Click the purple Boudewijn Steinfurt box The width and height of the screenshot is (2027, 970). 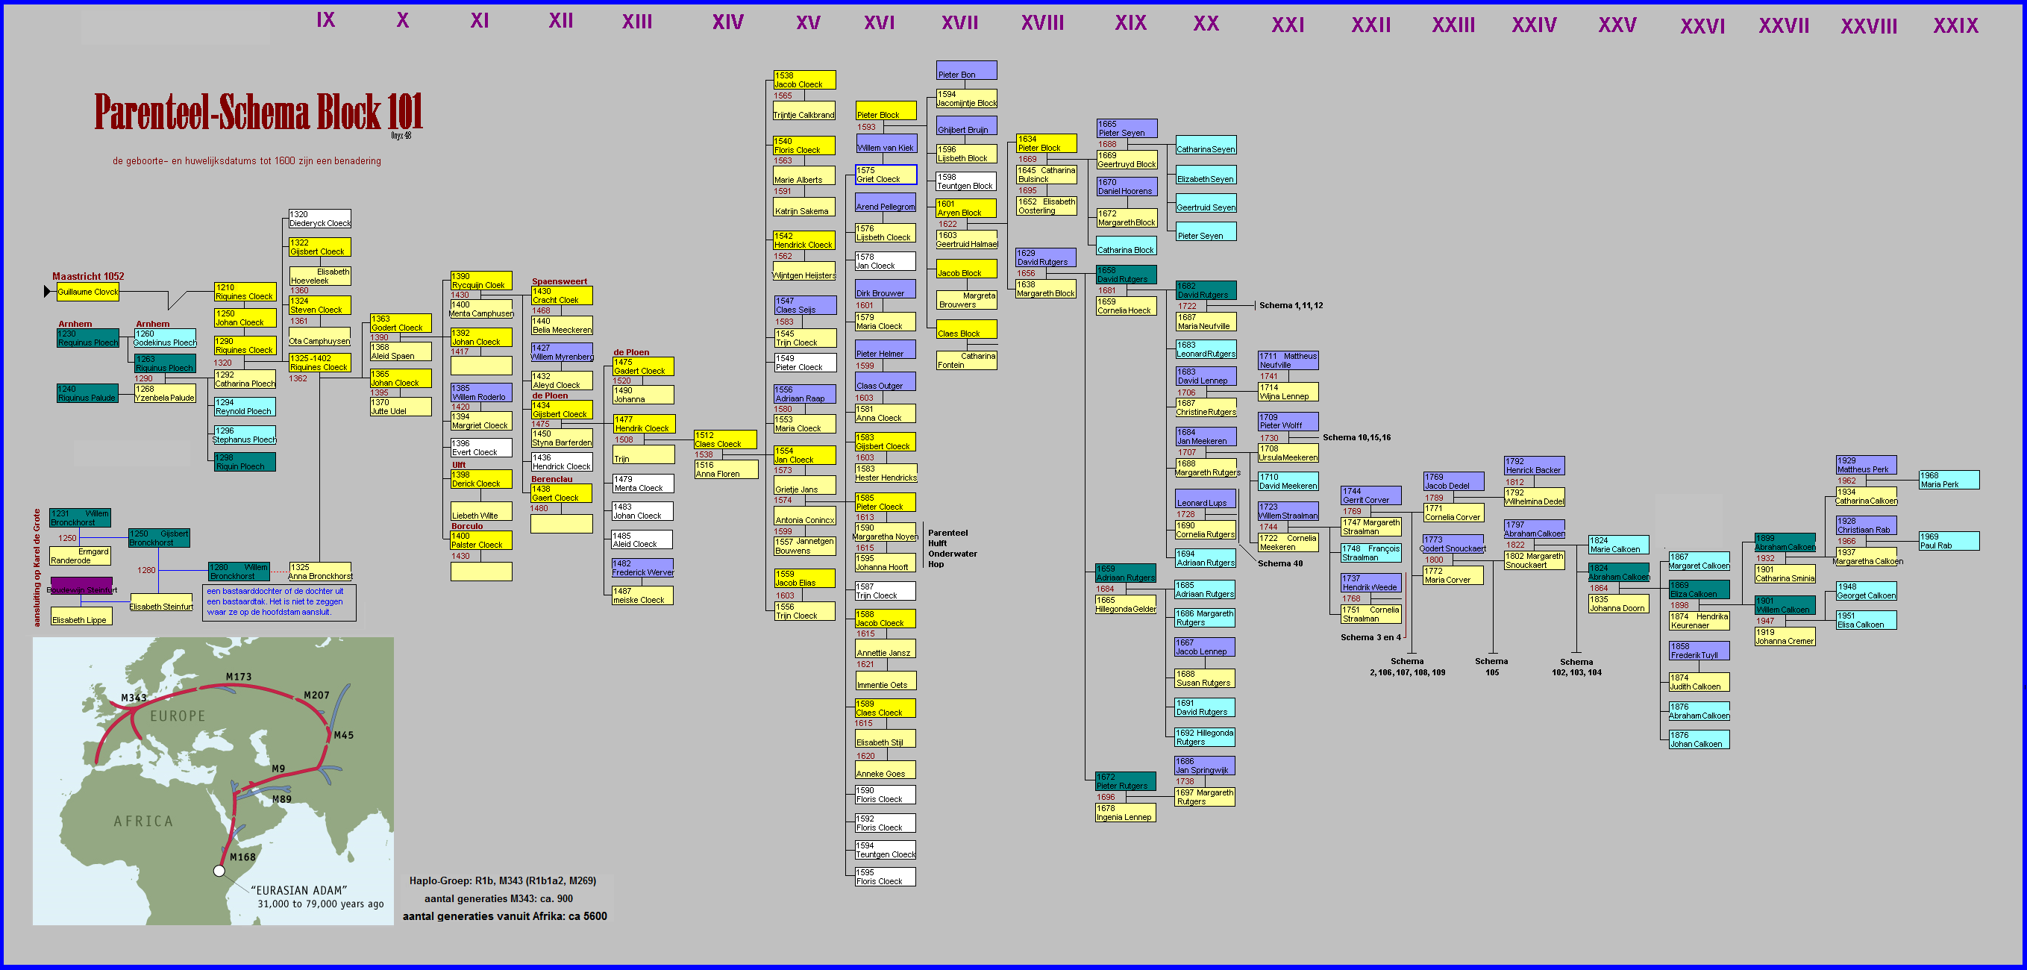tap(82, 587)
